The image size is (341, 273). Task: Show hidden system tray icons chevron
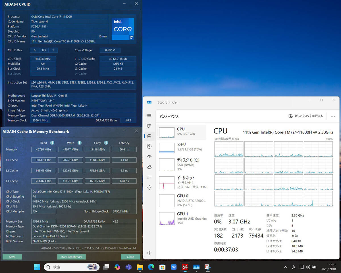point(285,267)
